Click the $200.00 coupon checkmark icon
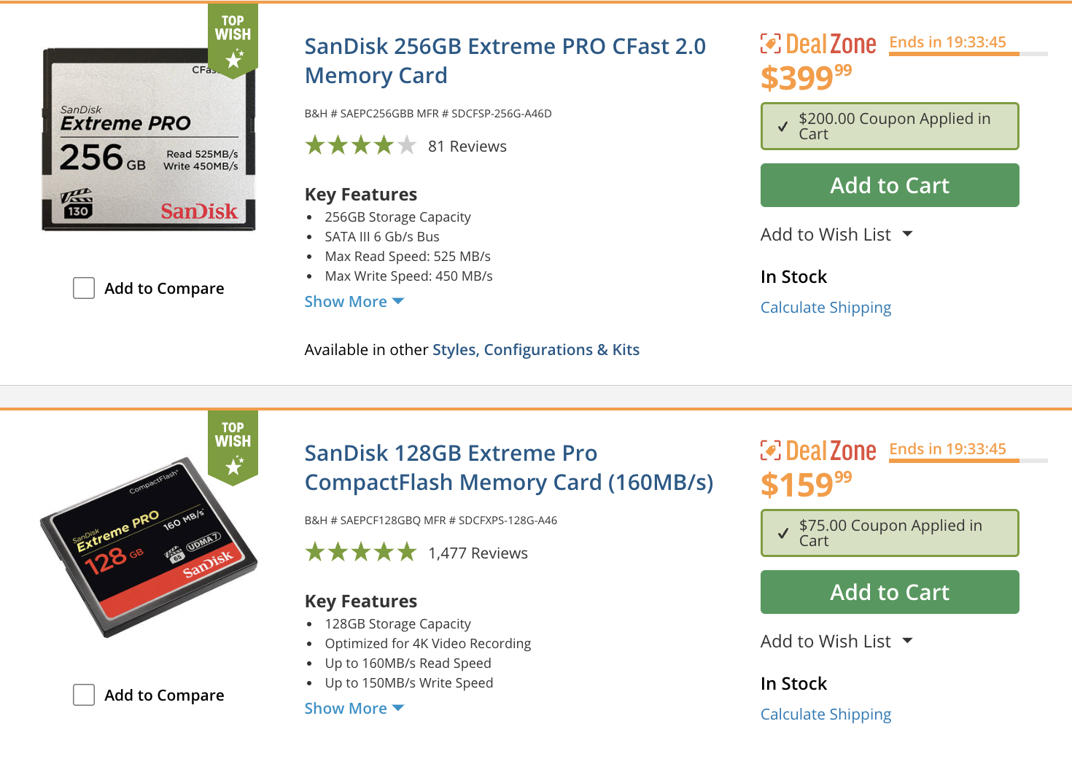1072x767 pixels. (x=782, y=127)
